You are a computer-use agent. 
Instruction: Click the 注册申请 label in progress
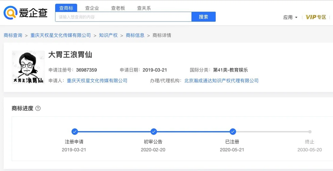74,142
